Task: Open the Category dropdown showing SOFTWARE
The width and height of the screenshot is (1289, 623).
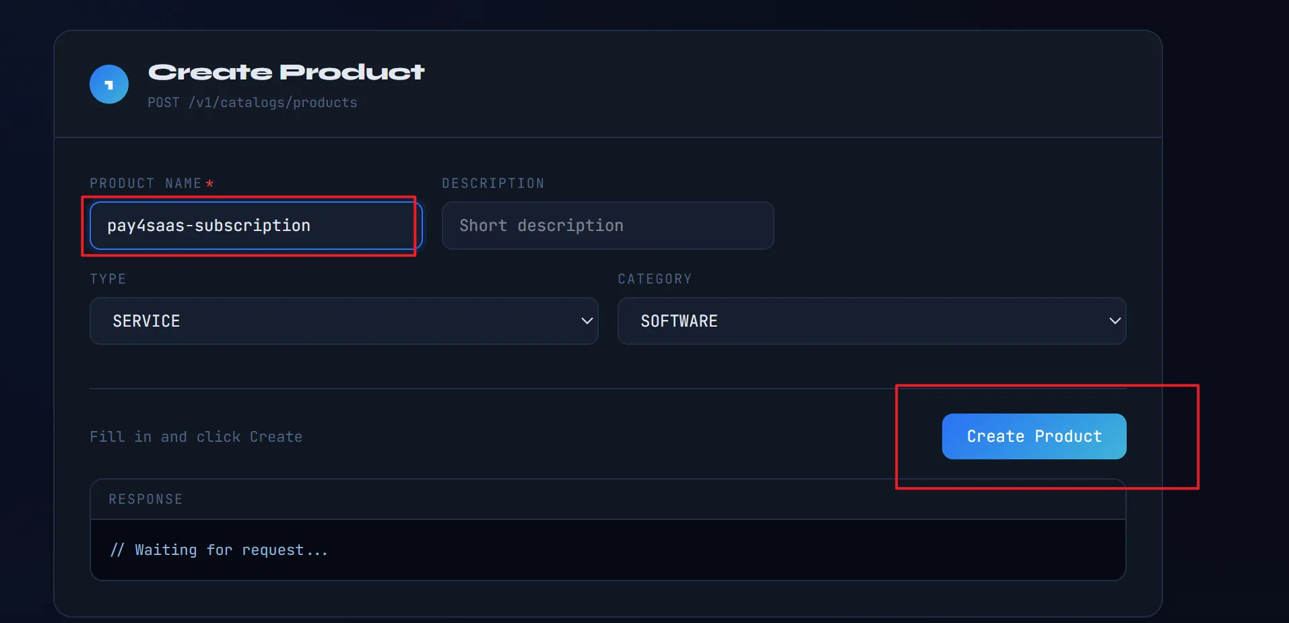Action: (871, 321)
